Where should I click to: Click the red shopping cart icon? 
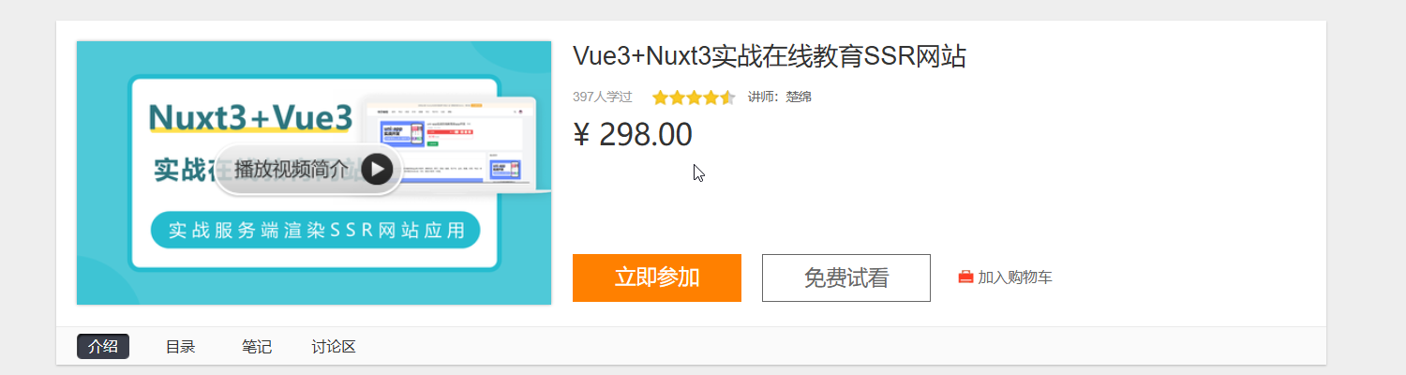[x=965, y=277]
